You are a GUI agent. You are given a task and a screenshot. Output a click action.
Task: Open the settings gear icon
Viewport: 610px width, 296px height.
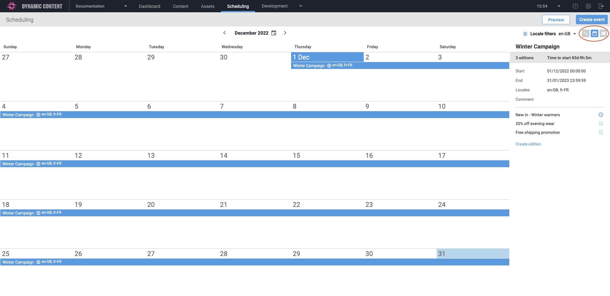(588, 6)
